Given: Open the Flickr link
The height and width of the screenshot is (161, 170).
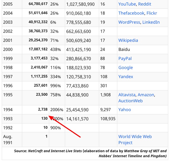Looking at the screenshot, I should point(152,13).
